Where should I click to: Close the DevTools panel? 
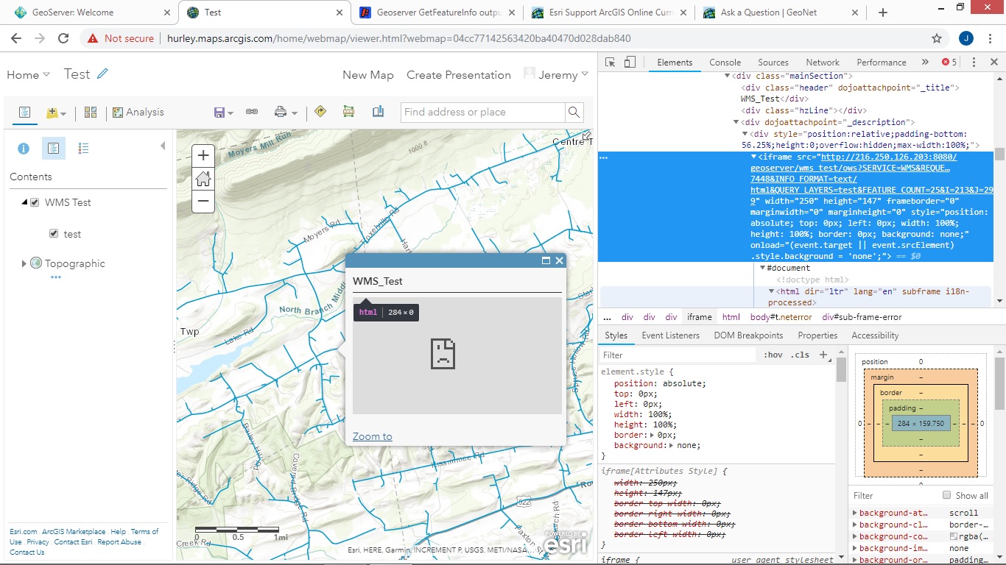click(993, 63)
